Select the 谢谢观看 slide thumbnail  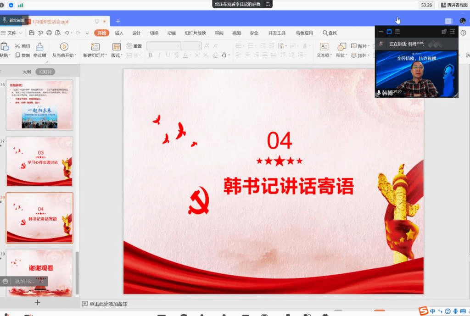tap(39, 272)
